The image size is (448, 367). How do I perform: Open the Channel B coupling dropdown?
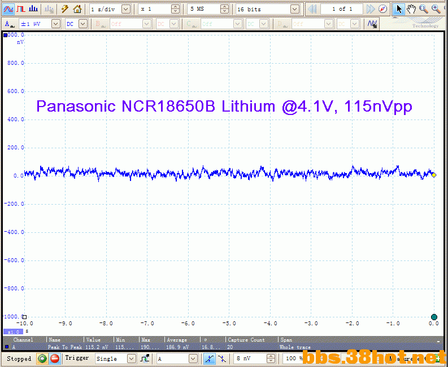coord(173,24)
